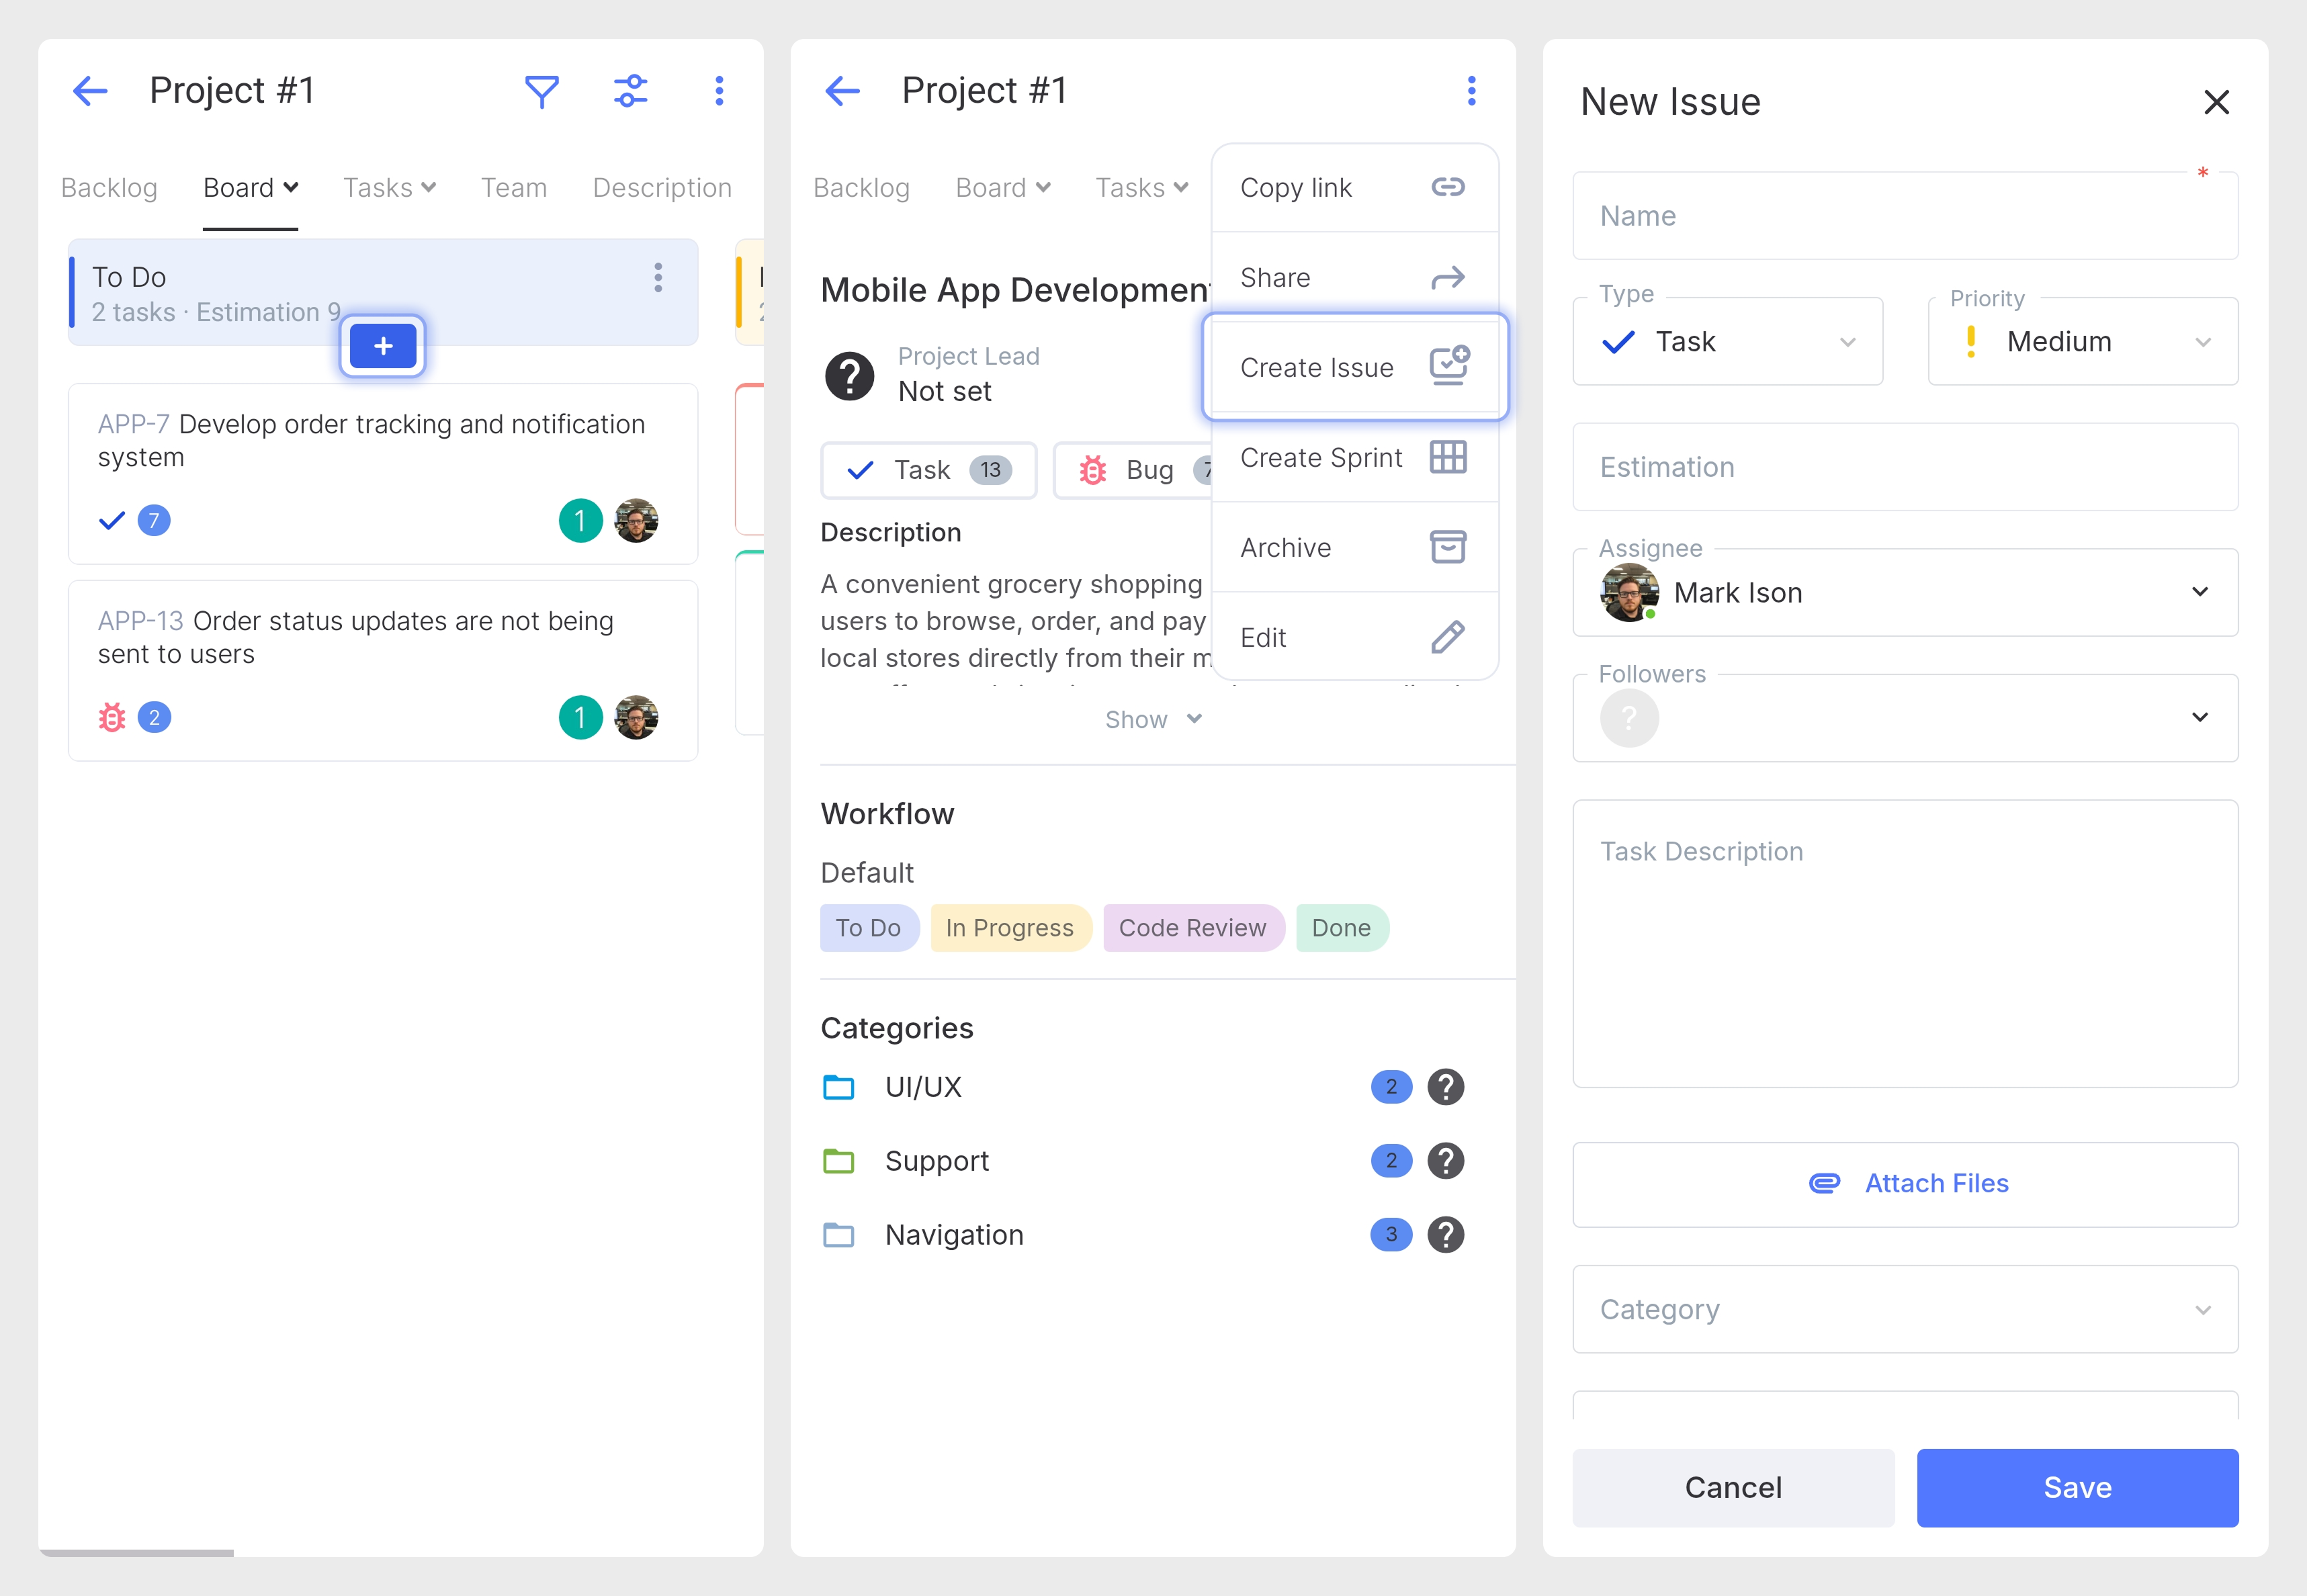Open the board settings sliders icon

click(630, 91)
